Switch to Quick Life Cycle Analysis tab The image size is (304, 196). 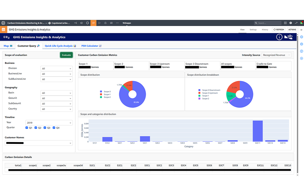pos(60,46)
